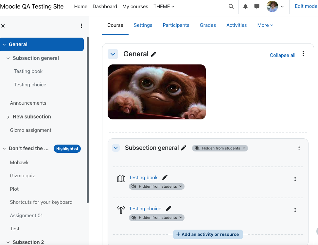The width and height of the screenshot is (318, 245).
Task: Go to Dashboard in top navigation
Action: 105,7
